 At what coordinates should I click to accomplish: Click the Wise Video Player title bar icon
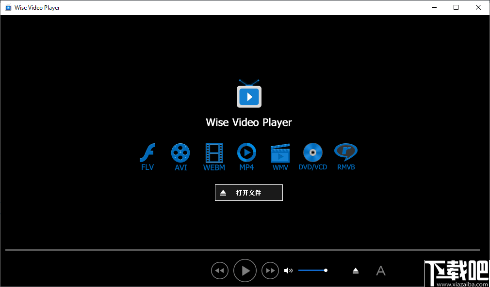[7, 7]
